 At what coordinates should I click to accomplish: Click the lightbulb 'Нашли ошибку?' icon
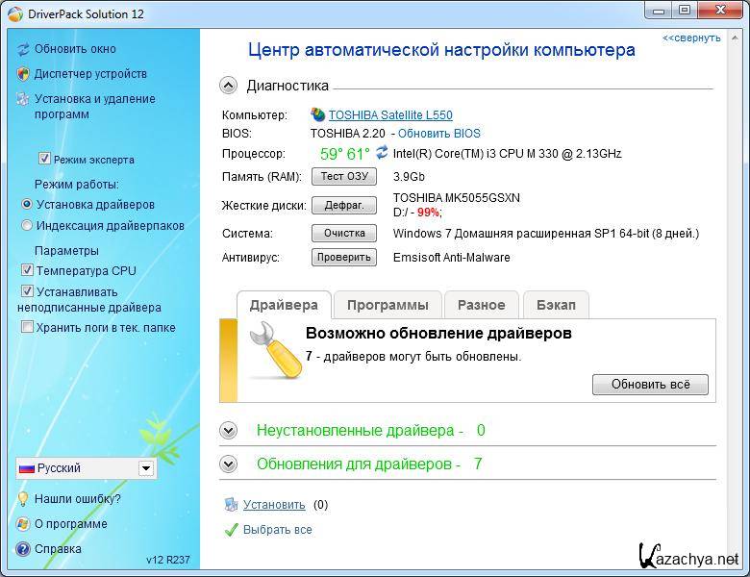[23, 499]
